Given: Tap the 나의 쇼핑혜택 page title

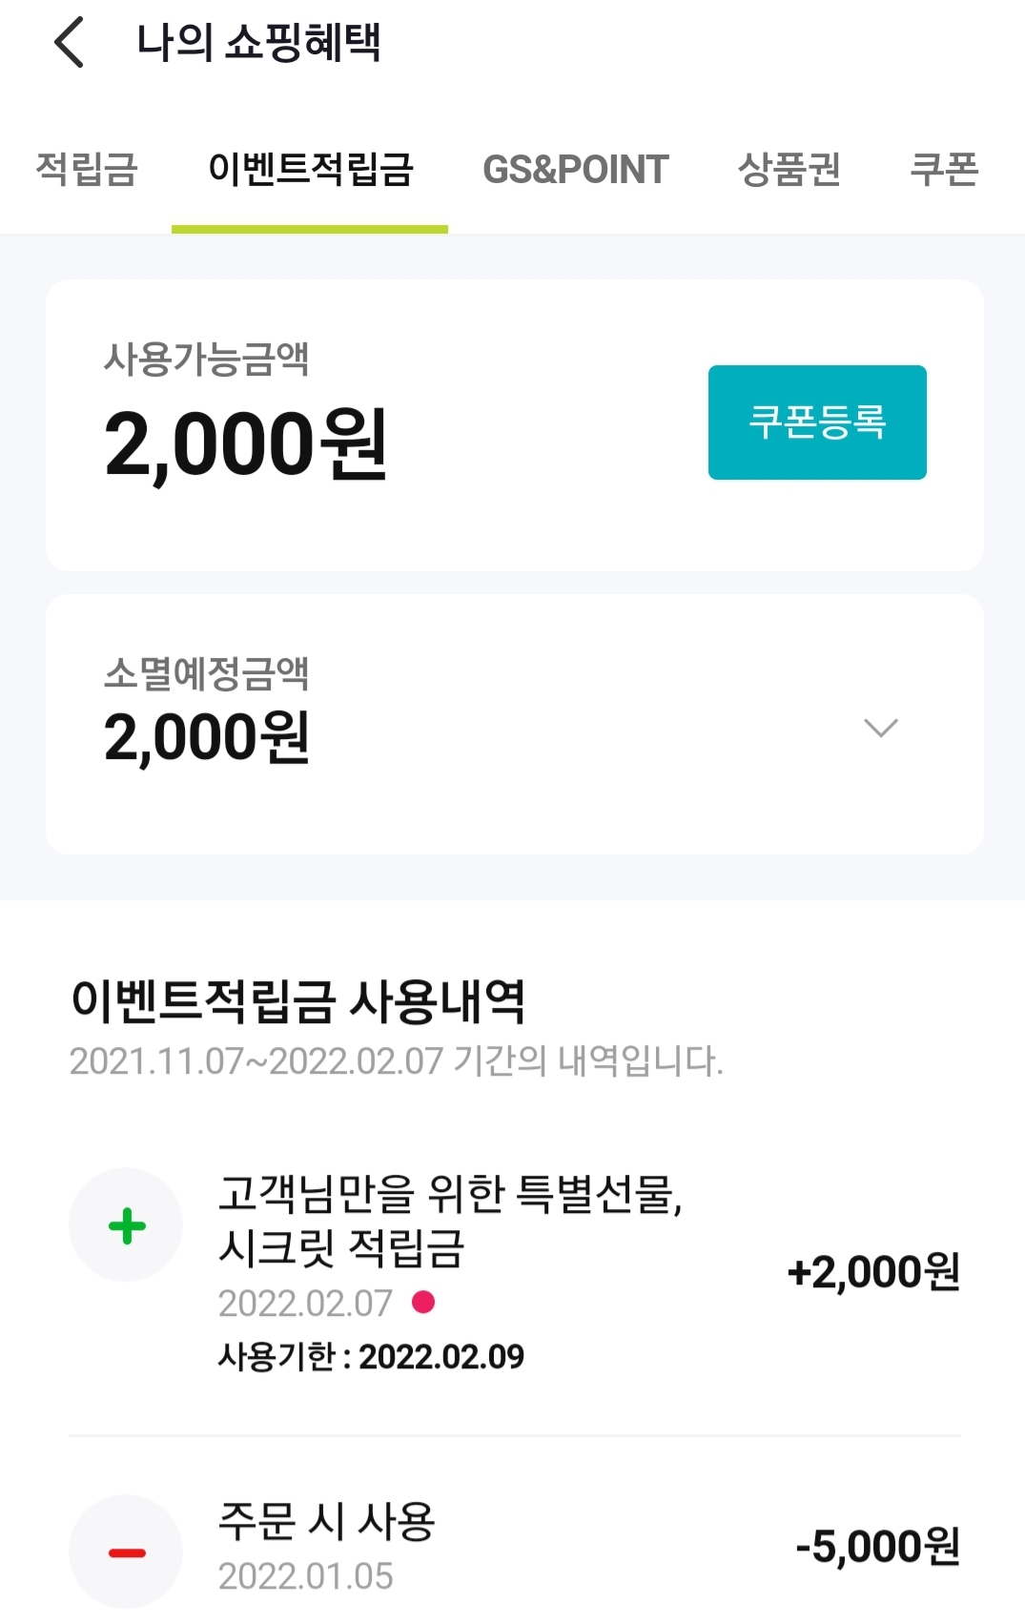Looking at the screenshot, I should point(258,43).
